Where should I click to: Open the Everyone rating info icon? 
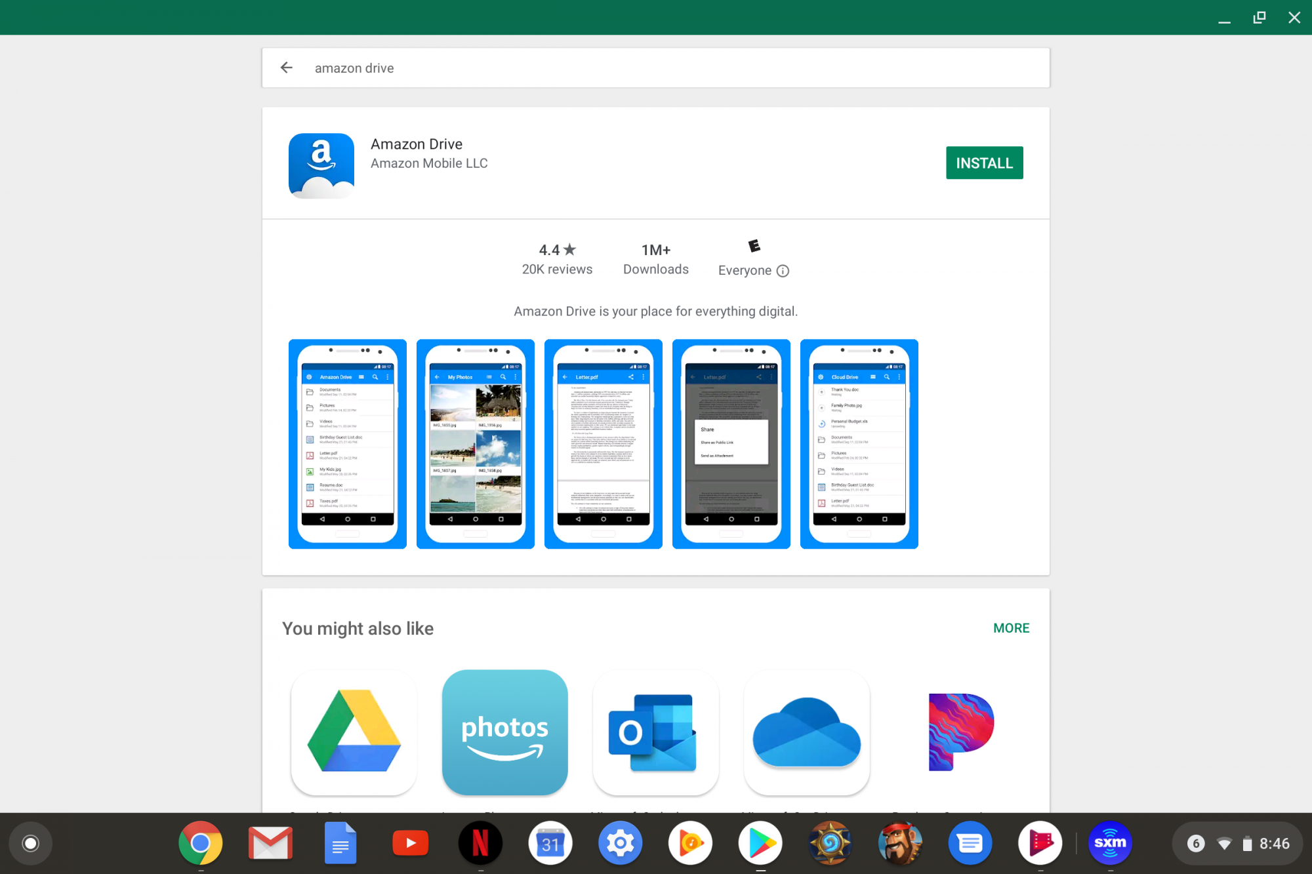pos(783,271)
